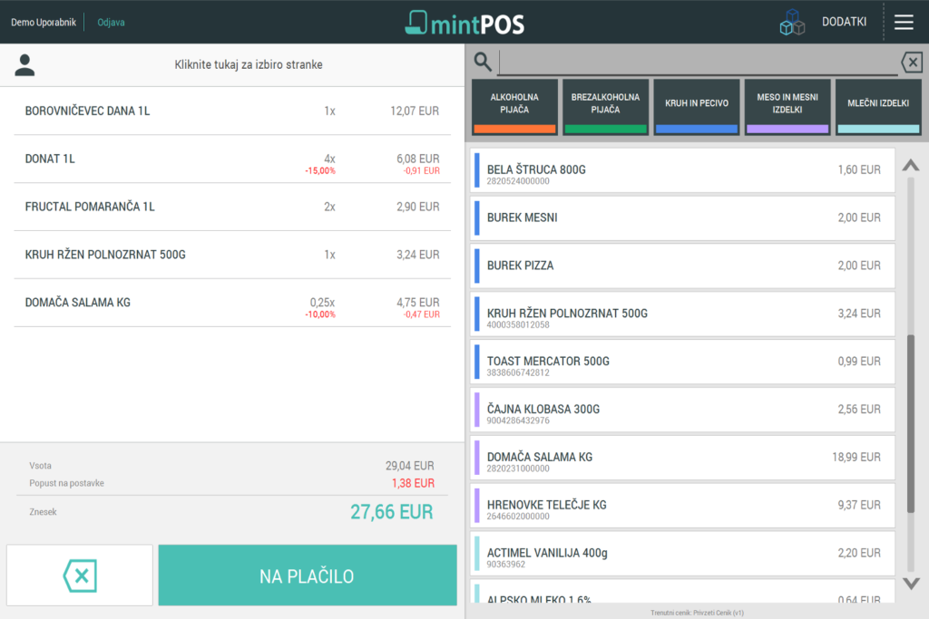
Task: Select the Brezalkoholna pijača category
Action: [605, 107]
